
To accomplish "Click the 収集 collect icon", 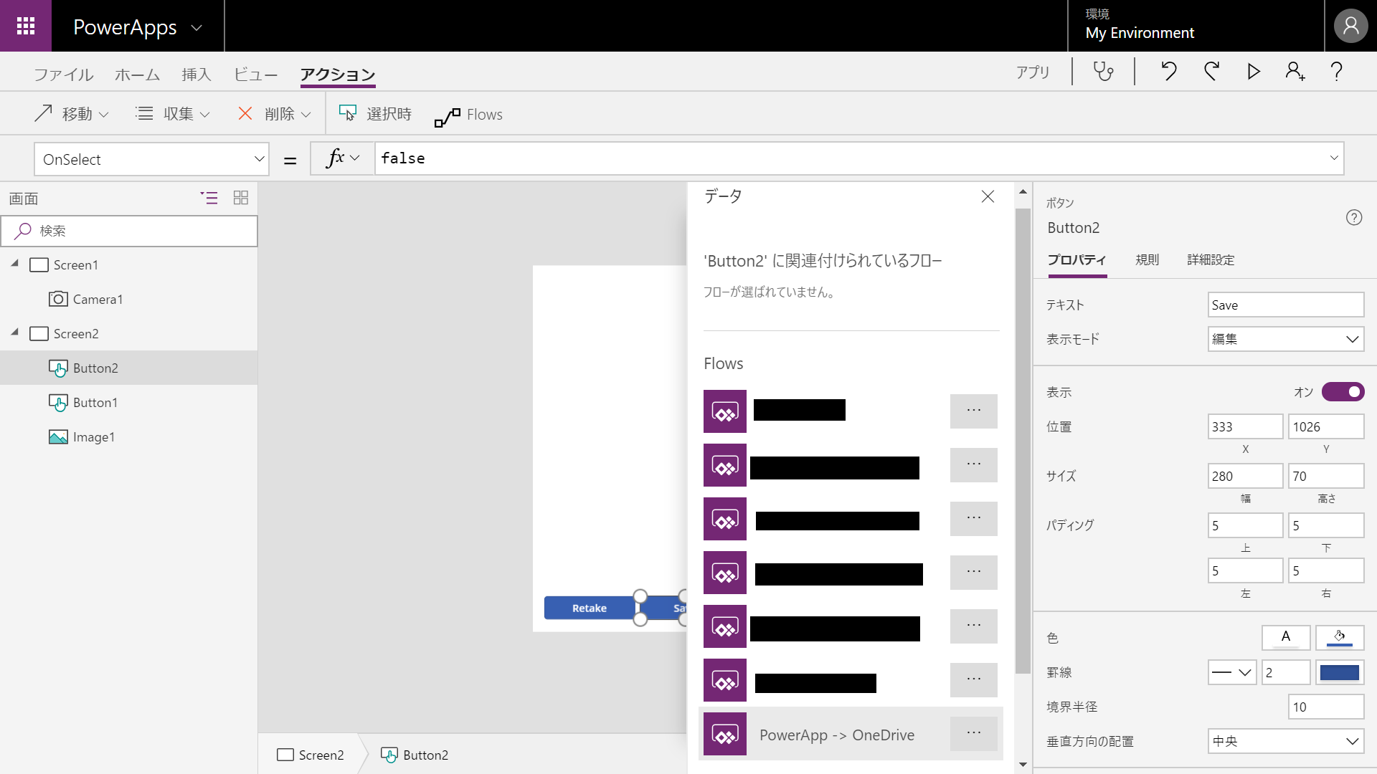I will 144,113.
